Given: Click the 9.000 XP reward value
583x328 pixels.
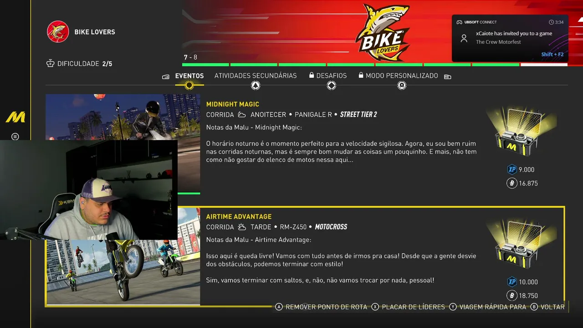Looking at the screenshot, I should click(x=527, y=169).
